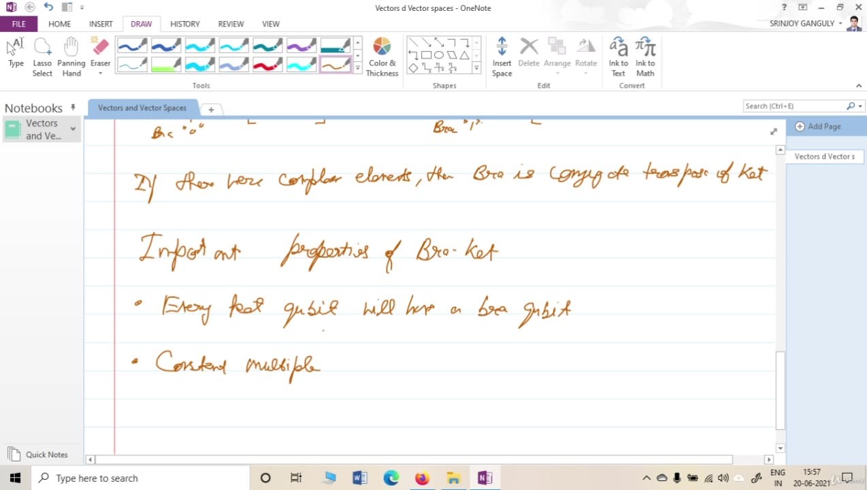867x490 pixels.
Task: Expand the pen gallery More arrow
Action: 358,67
